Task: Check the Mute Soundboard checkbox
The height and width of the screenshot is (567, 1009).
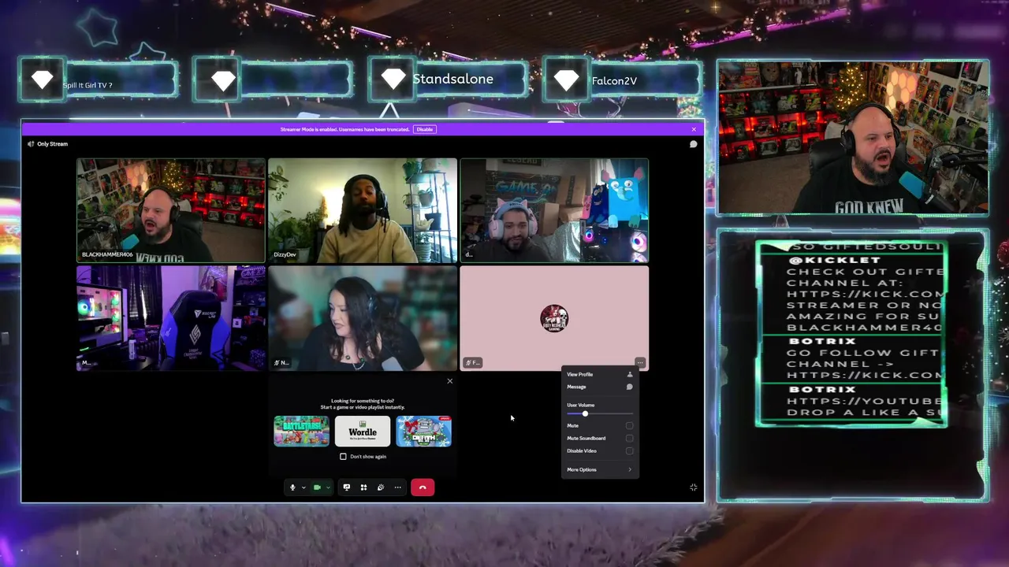Action: [629, 438]
